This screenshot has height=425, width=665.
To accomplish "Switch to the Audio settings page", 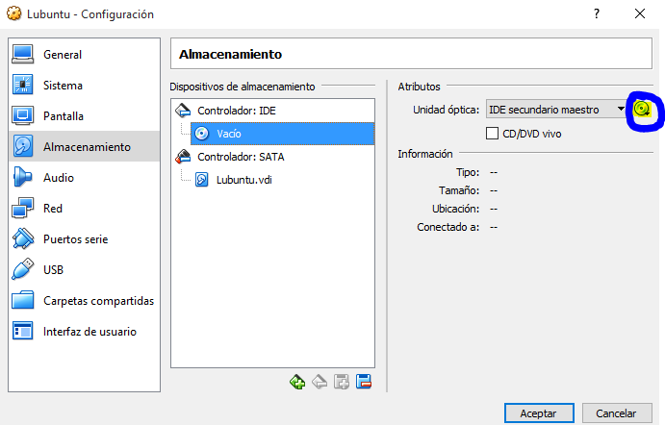I will [59, 178].
